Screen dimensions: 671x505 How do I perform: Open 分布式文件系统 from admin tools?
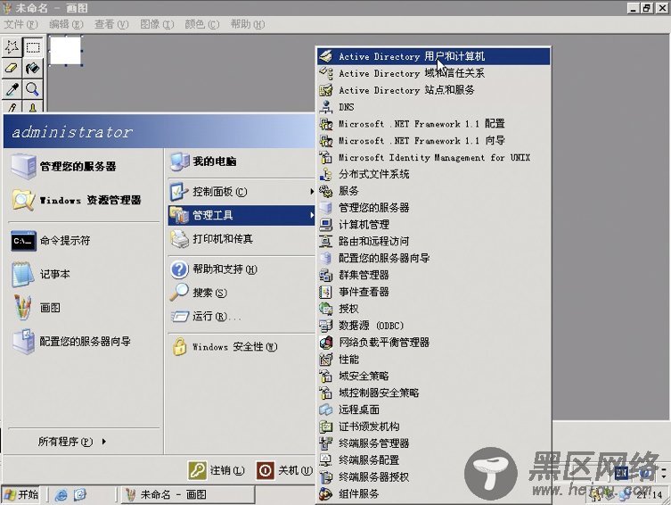click(x=433, y=174)
